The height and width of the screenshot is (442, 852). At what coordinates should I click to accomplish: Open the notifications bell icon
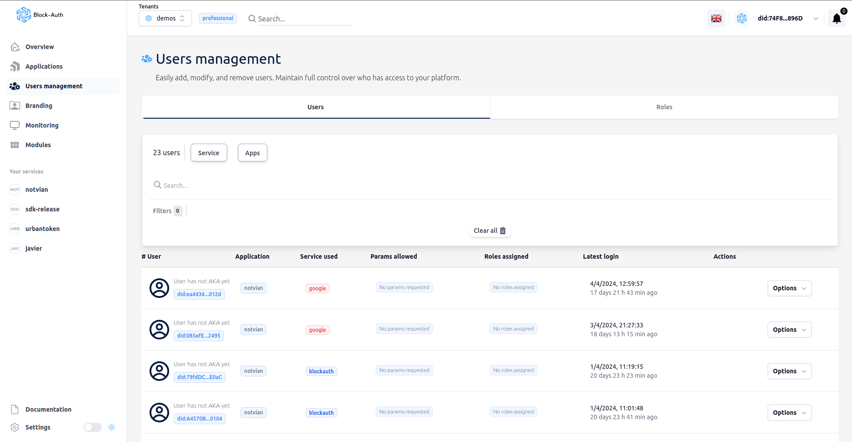[x=836, y=18]
